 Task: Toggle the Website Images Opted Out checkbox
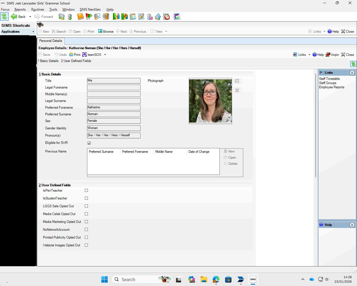(x=86, y=245)
